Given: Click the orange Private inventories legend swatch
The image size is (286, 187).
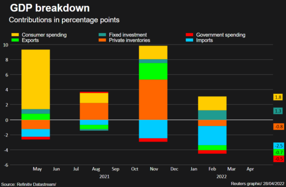Looking at the screenshot, I should click(x=102, y=40).
